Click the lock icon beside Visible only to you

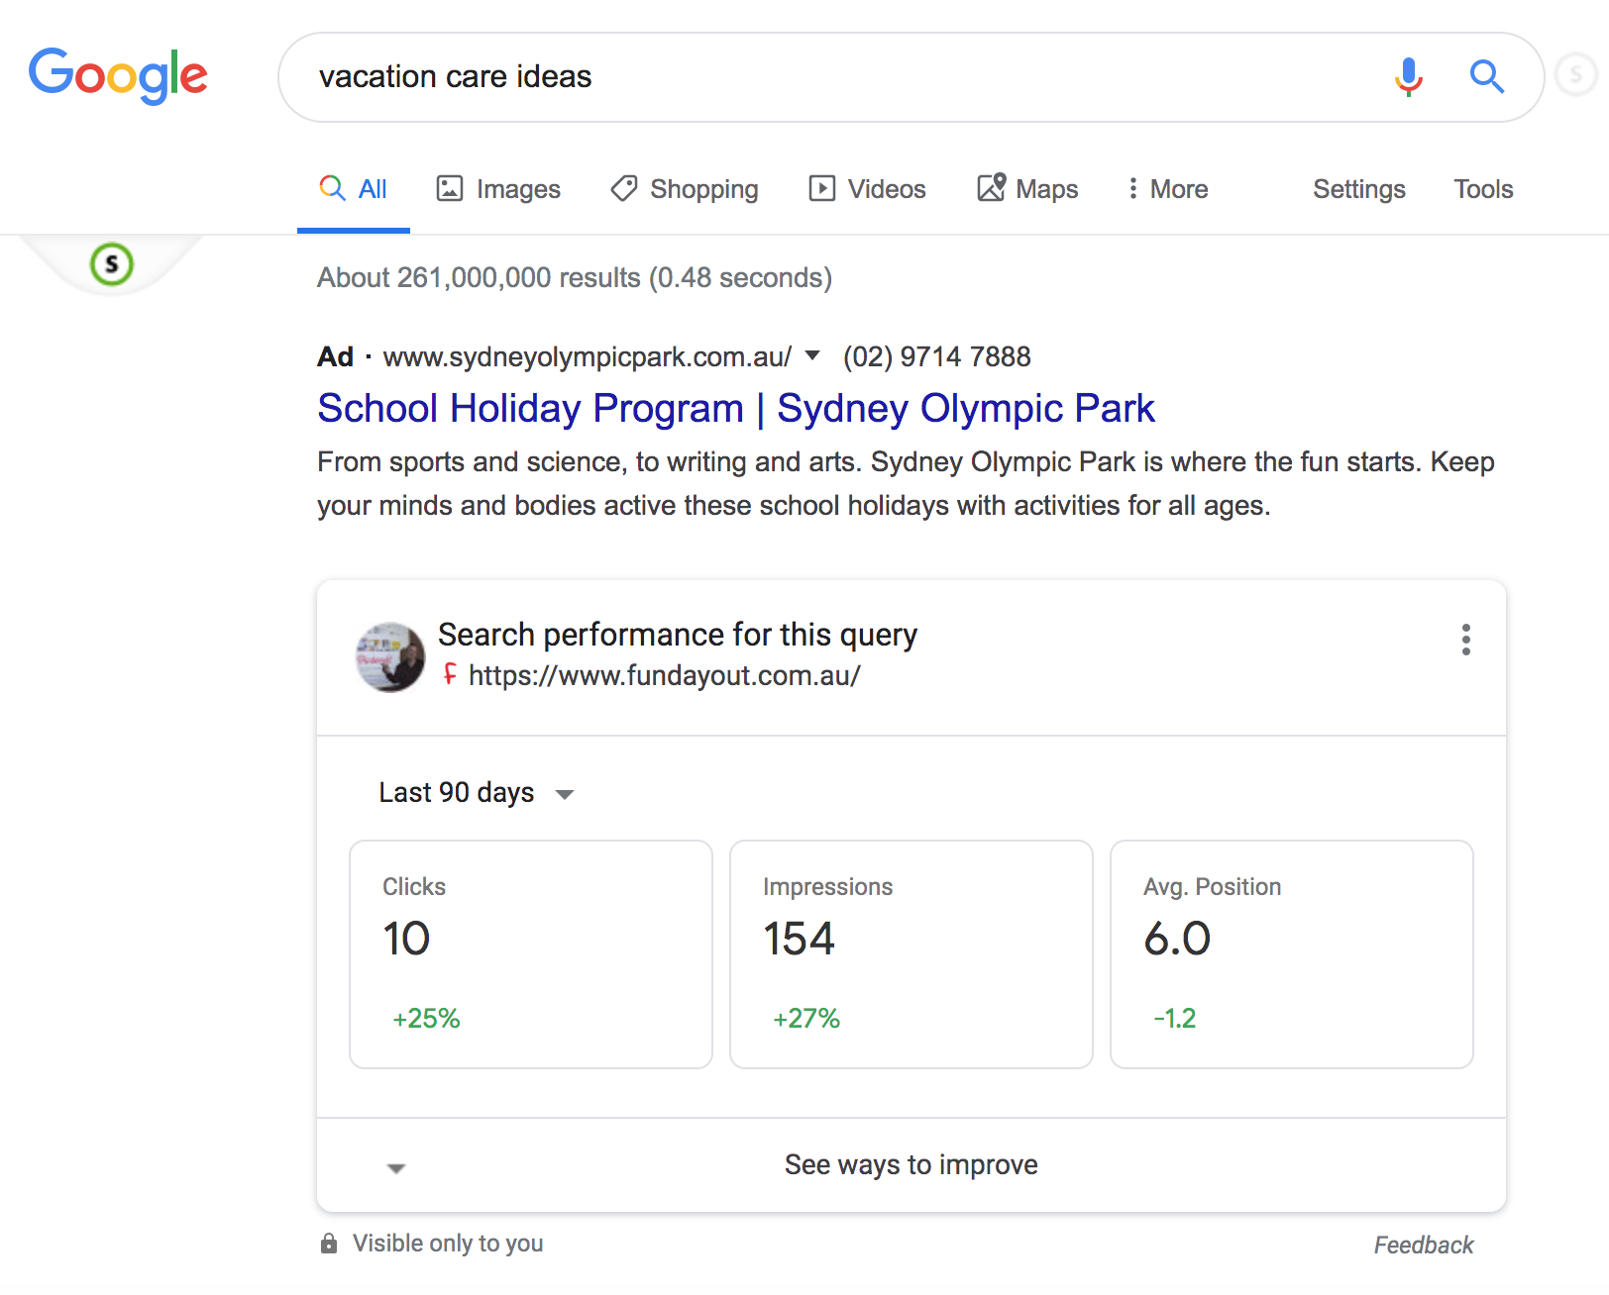point(329,1244)
